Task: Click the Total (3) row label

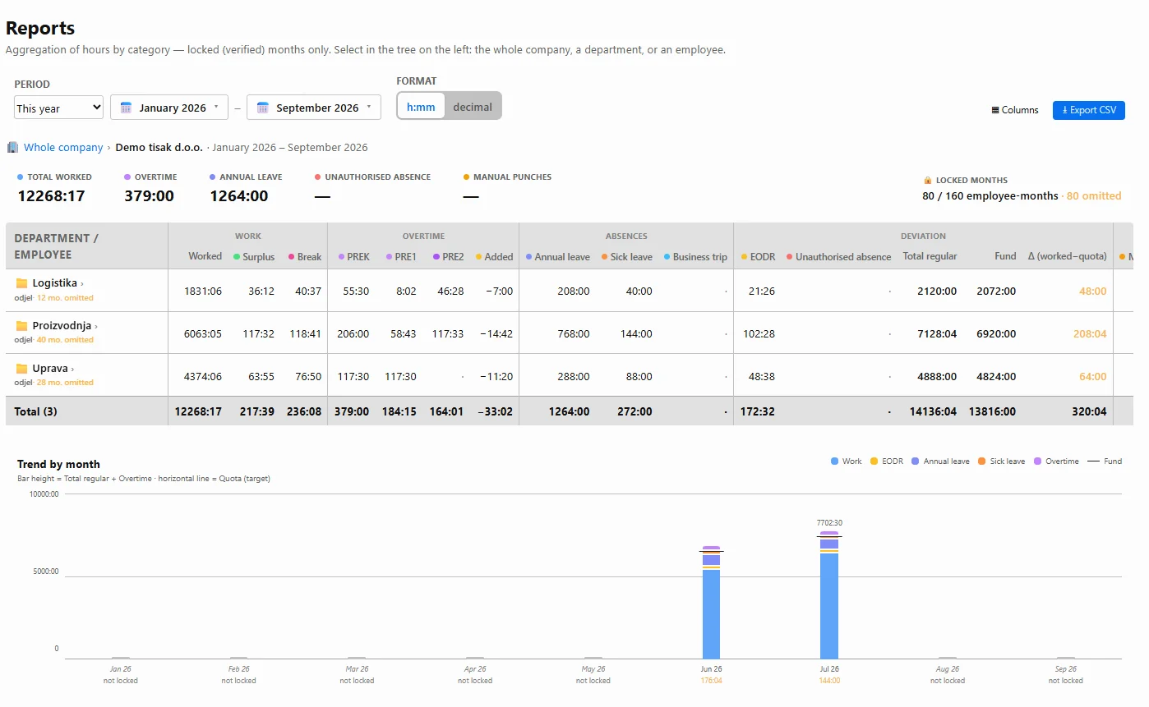Action: (35, 411)
